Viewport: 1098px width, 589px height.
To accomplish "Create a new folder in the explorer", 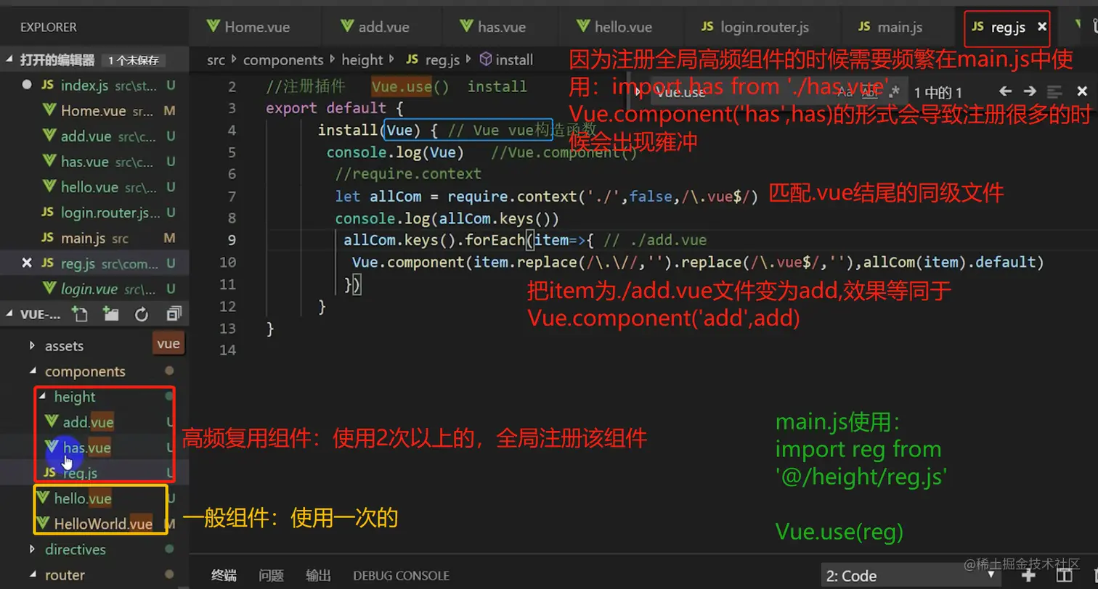I will (109, 315).
